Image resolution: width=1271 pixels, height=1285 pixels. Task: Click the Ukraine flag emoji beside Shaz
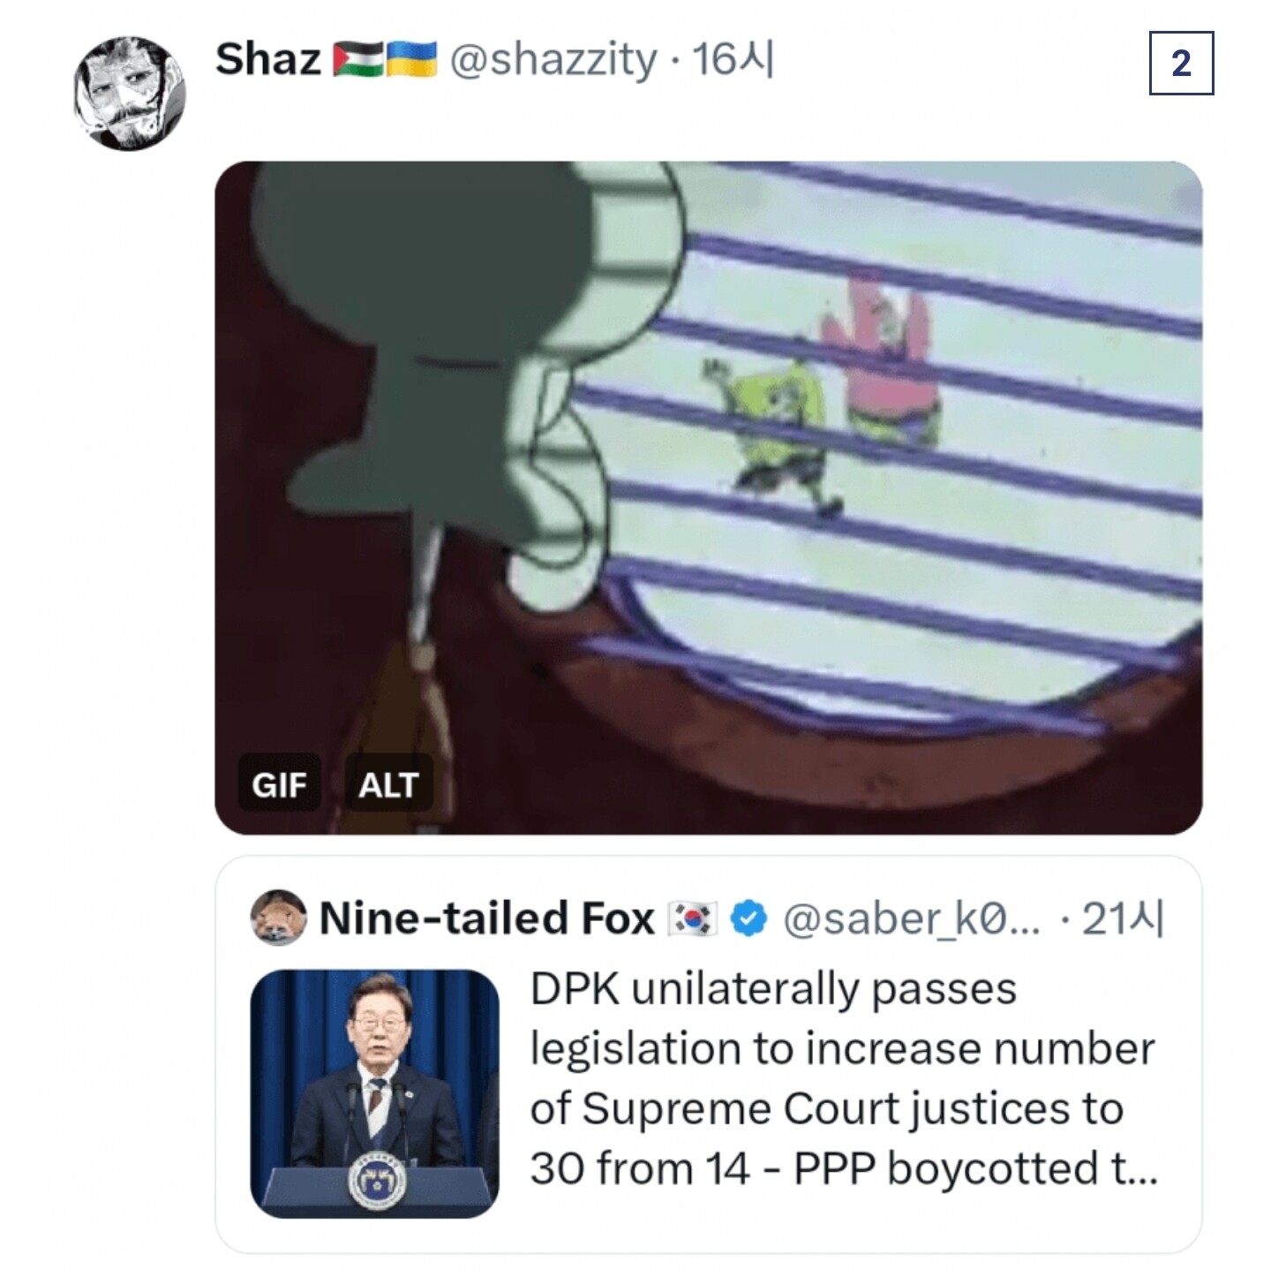pos(411,60)
